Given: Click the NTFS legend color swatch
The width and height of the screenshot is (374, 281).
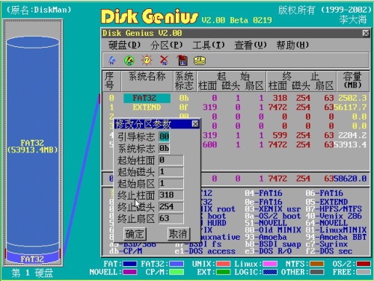Looking at the screenshot, I should (x=316, y=264).
